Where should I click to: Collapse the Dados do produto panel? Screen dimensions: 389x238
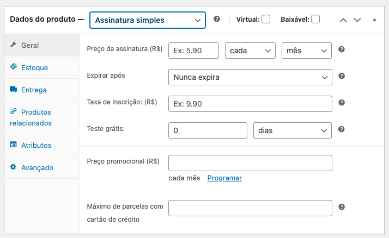tap(374, 20)
